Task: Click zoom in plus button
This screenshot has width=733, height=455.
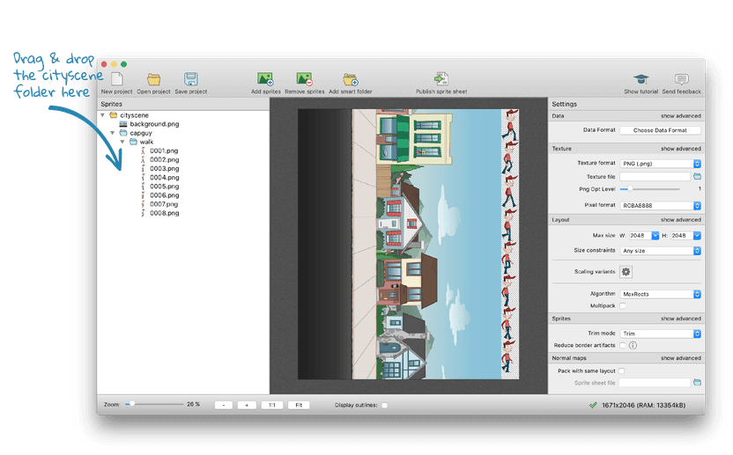Action: (247, 405)
